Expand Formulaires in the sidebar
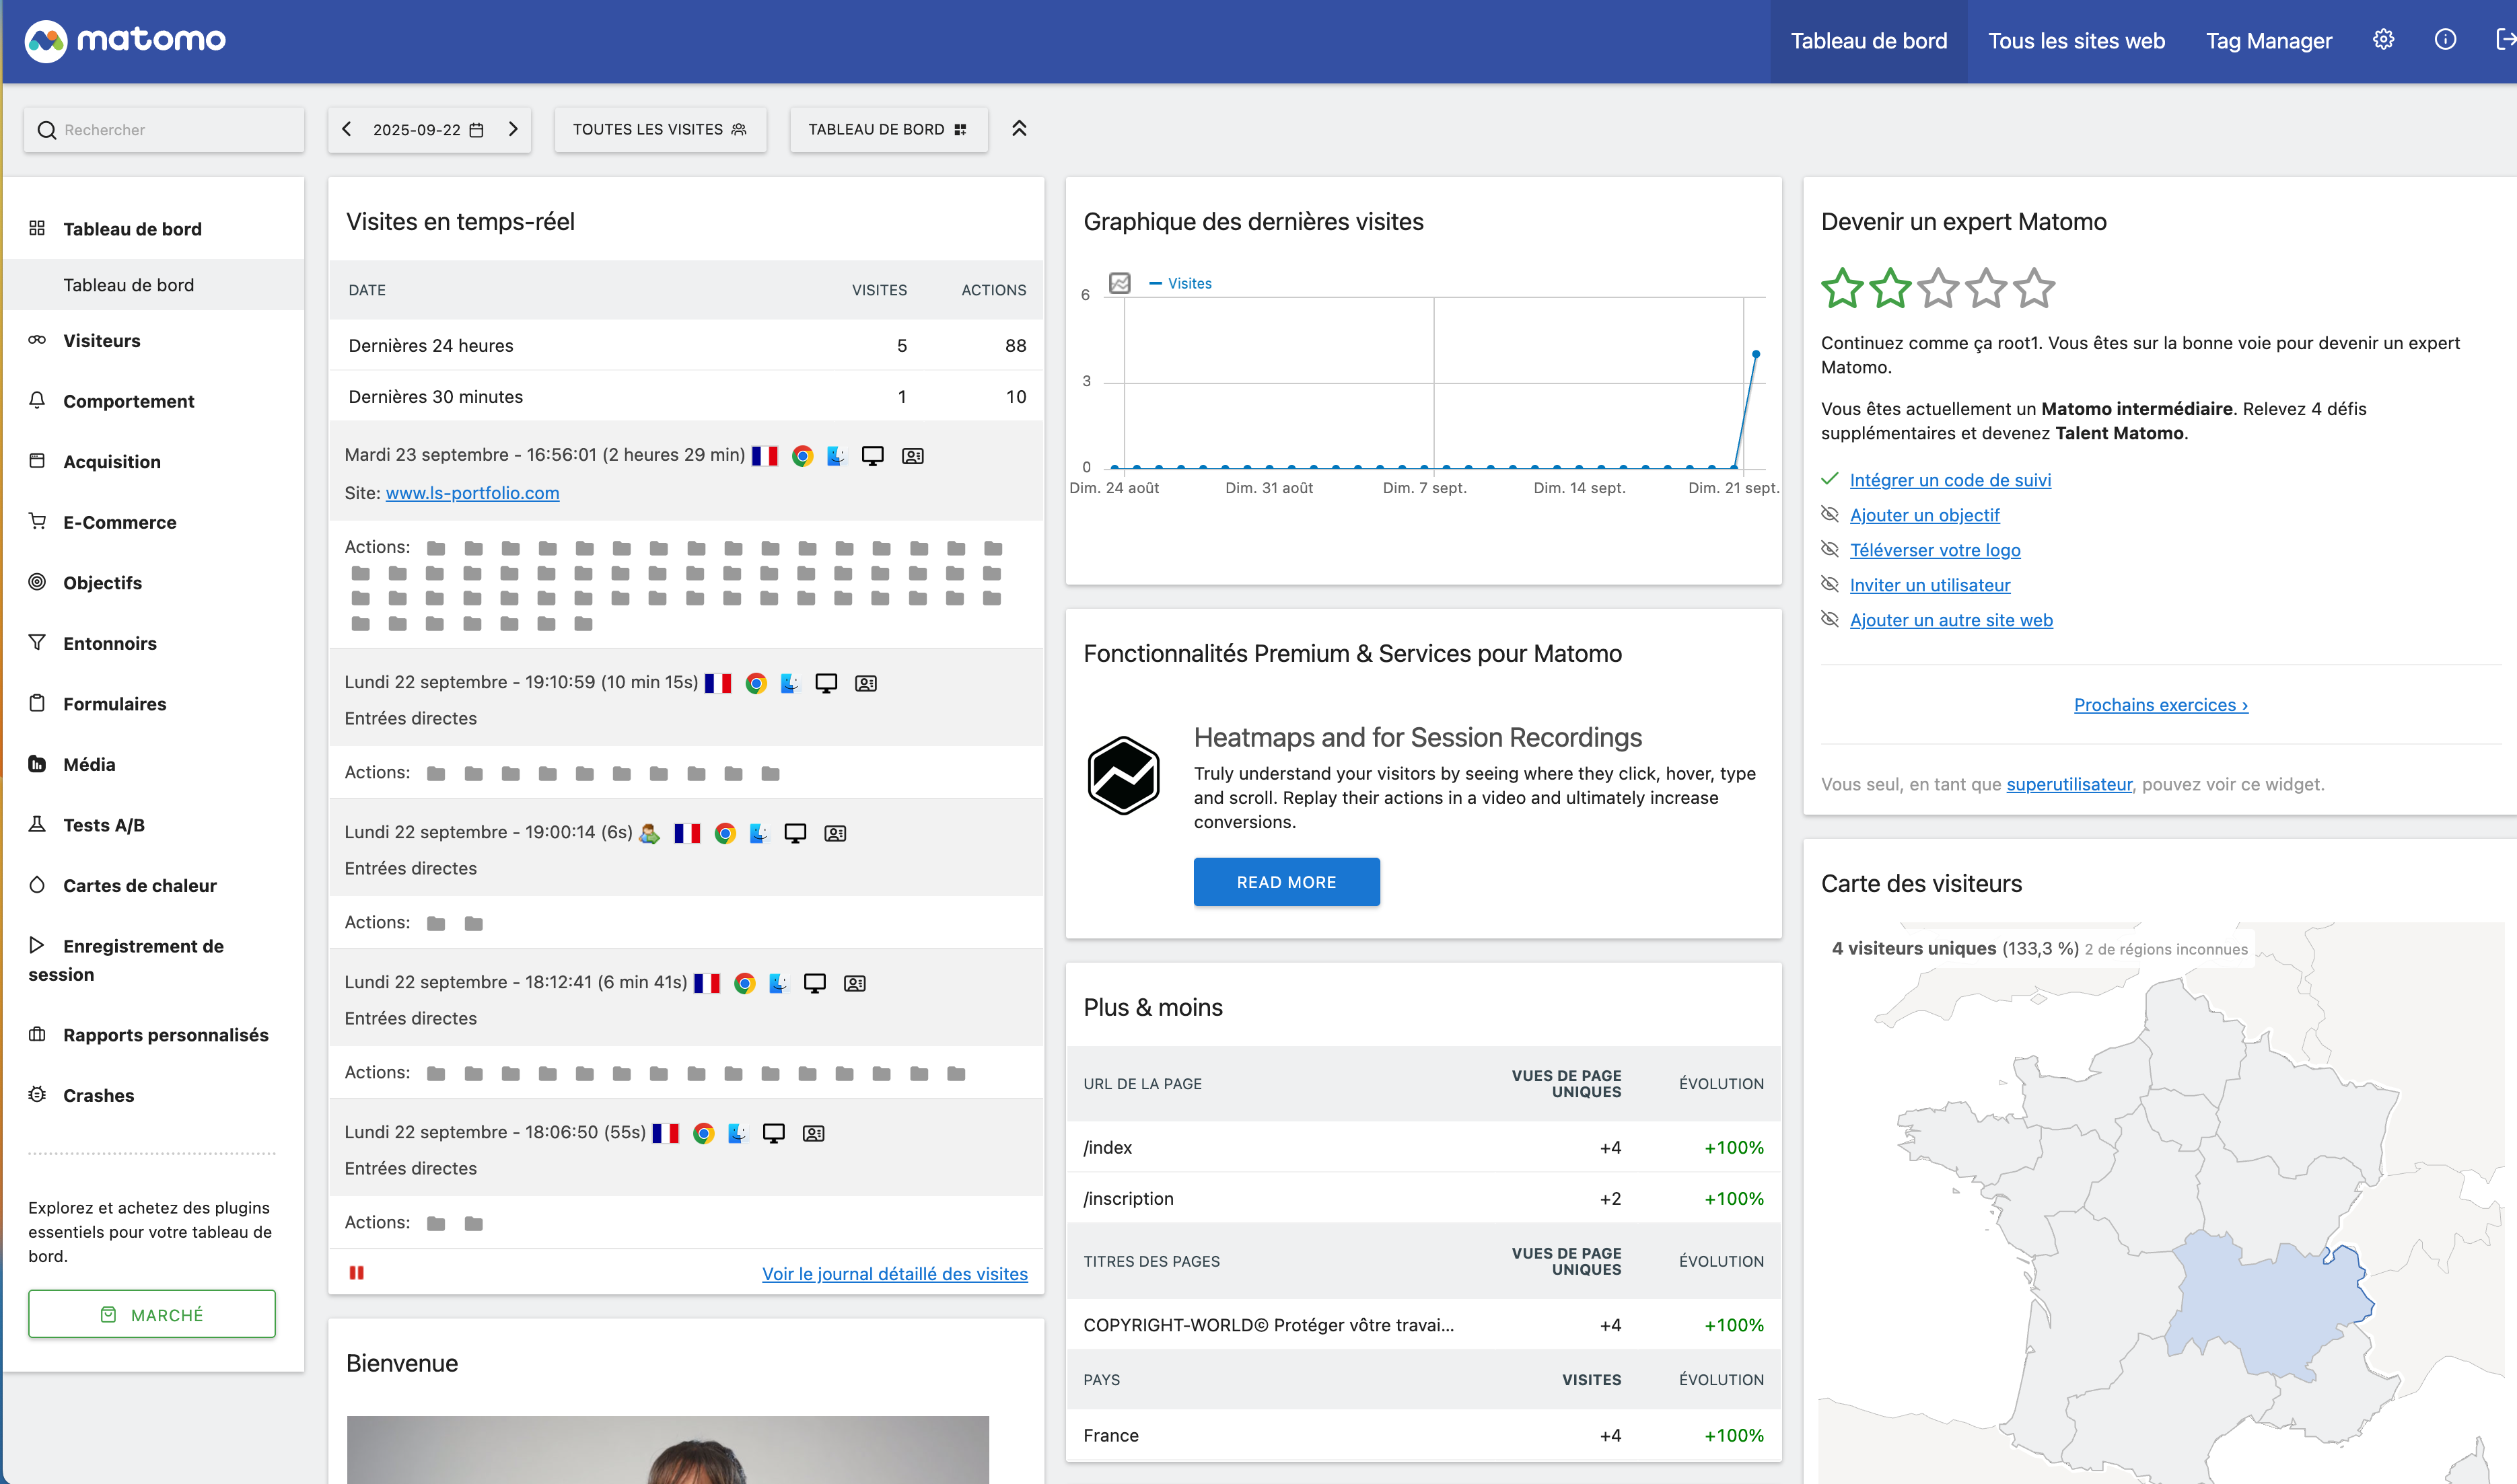2517x1484 pixels. 115,704
